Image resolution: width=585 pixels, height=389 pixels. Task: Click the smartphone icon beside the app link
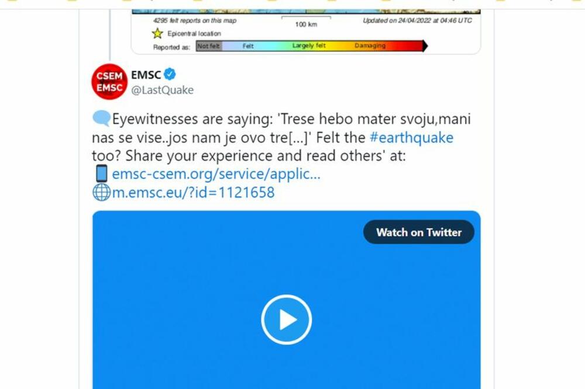pyautogui.click(x=102, y=173)
